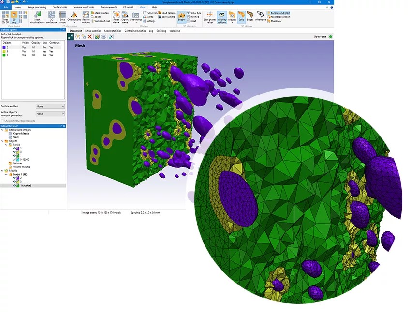Switch to Edges display mode
Screen dimensions: 411x312
(250, 16)
